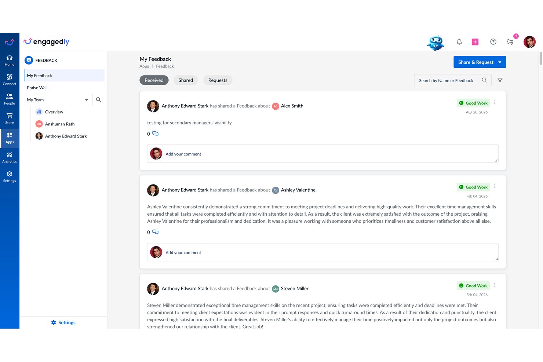Select the Apps sidebar icon

tap(10, 138)
